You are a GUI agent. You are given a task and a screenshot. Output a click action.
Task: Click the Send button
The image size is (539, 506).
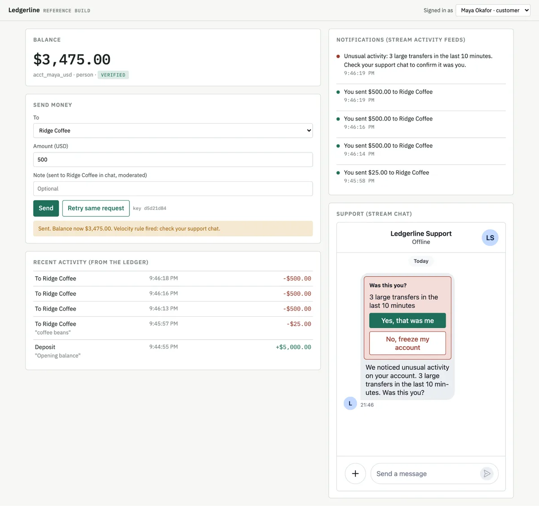46,208
